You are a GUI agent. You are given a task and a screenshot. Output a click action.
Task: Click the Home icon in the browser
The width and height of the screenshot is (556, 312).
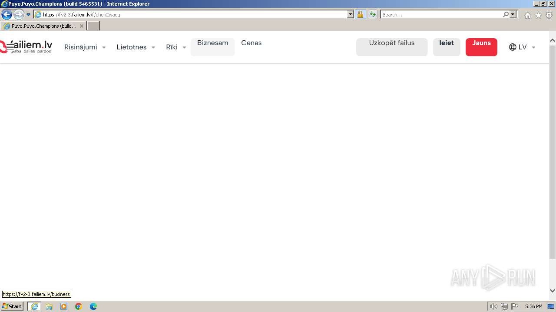coord(527,15)
